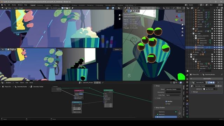
Task: Unlink the Geometry Nodes node group with X
Action: [221, 86]
